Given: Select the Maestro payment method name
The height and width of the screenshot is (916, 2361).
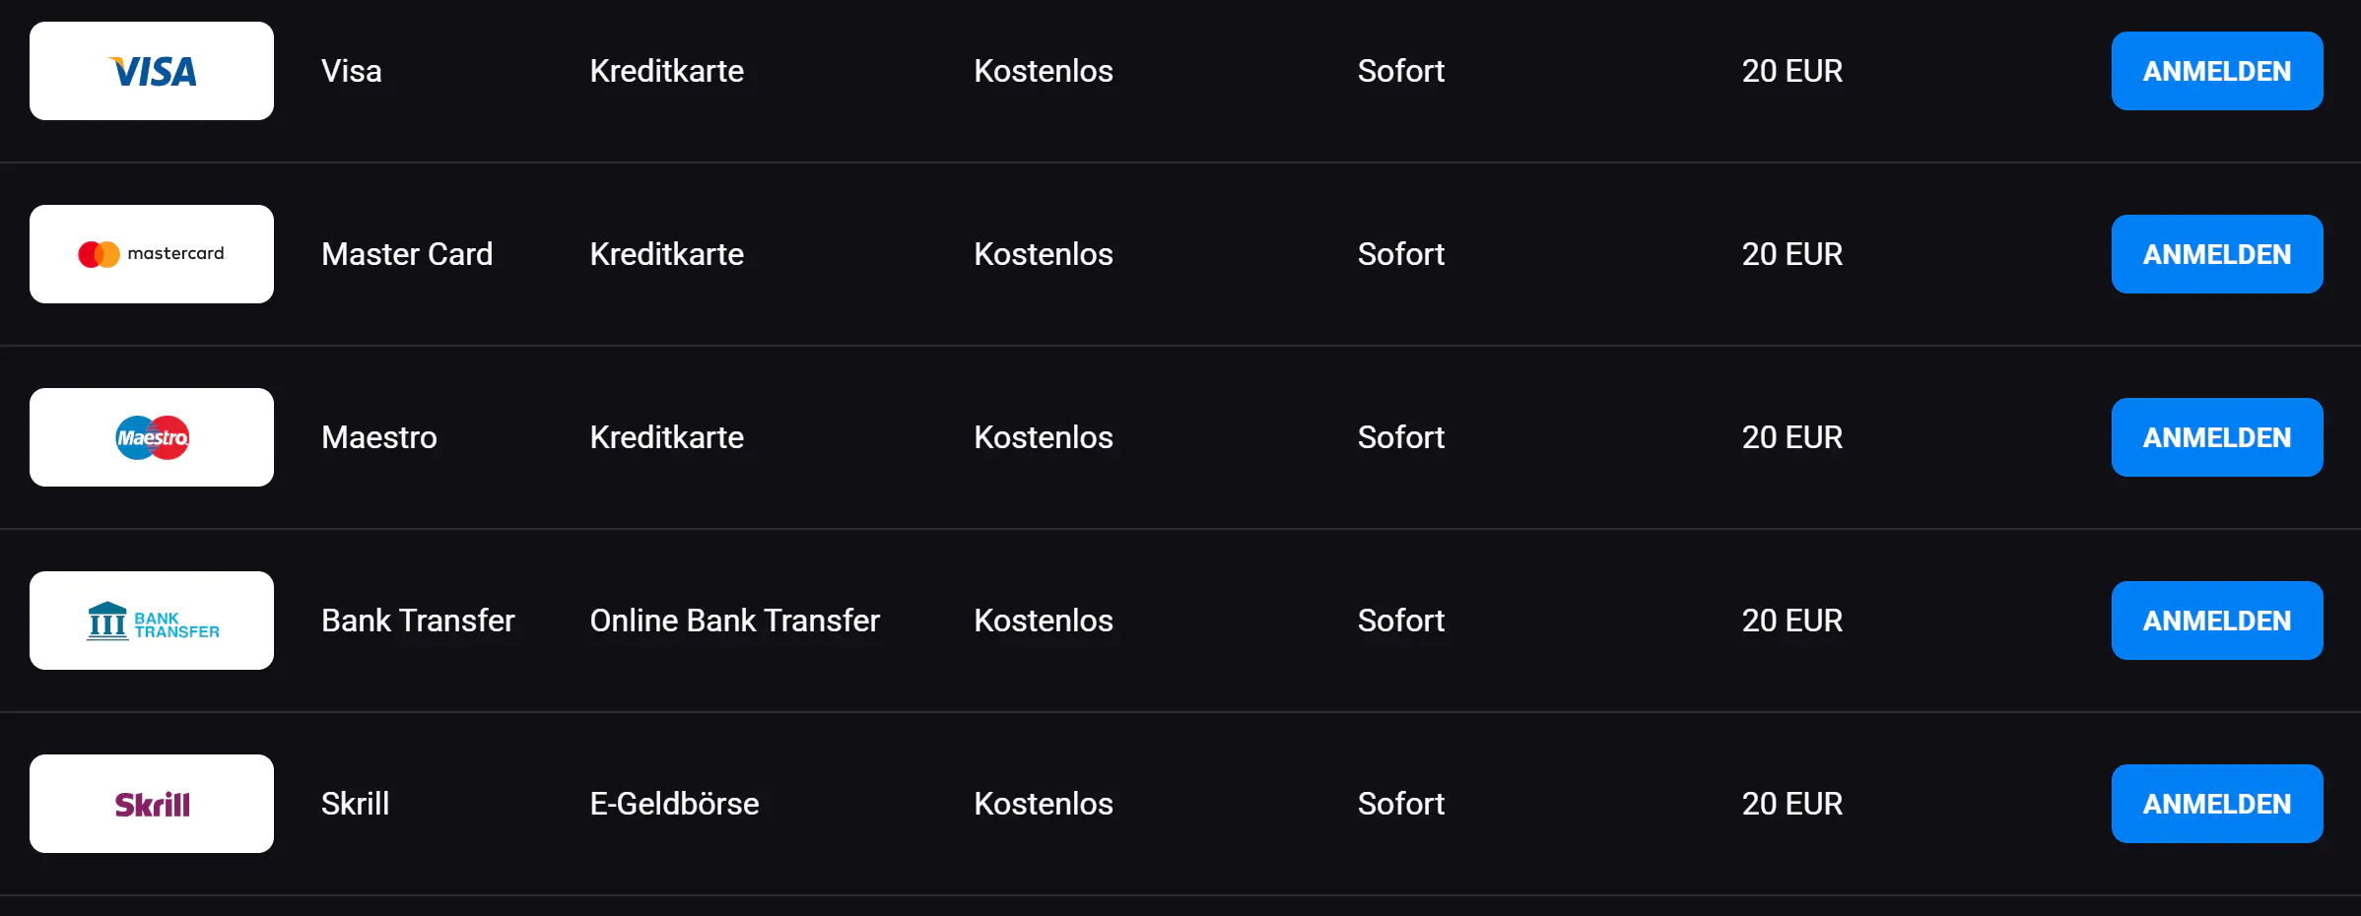Looking at the screenshot, I should click(x=378, y=437).
